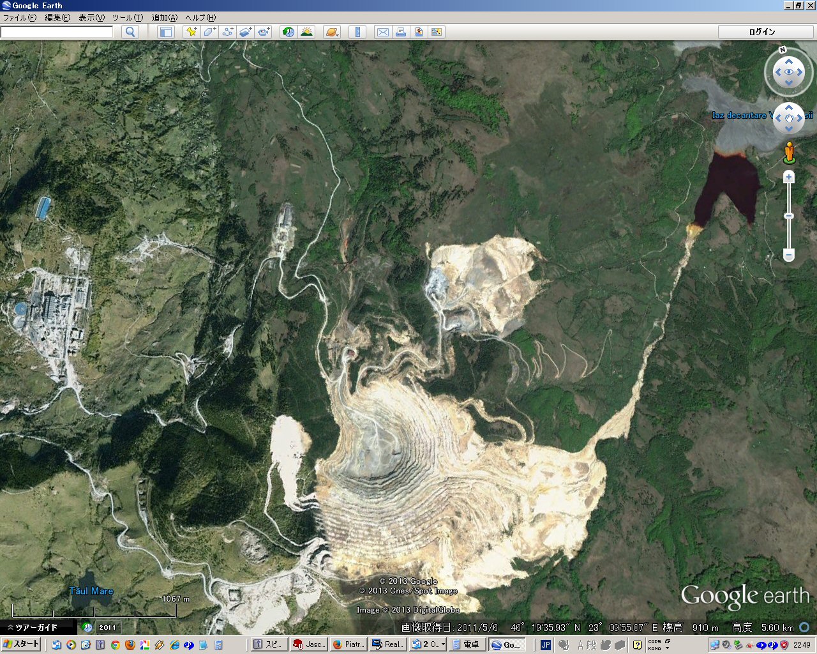Click the Email envelope icon

point(383,32)
